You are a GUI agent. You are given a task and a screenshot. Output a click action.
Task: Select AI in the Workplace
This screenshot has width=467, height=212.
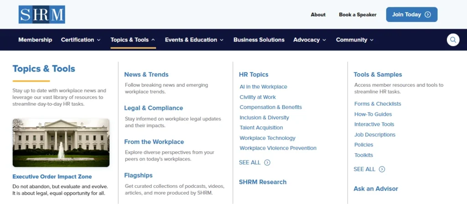263,87
